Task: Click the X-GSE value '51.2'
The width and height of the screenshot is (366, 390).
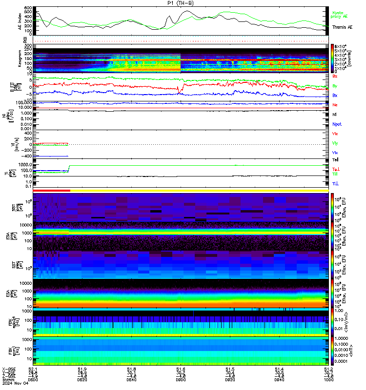Action: click(x=328, y=369)
